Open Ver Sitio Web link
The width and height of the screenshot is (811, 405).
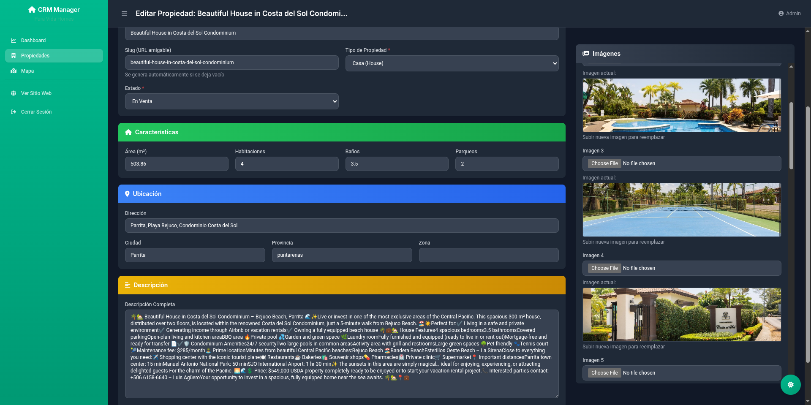(36, 93)
